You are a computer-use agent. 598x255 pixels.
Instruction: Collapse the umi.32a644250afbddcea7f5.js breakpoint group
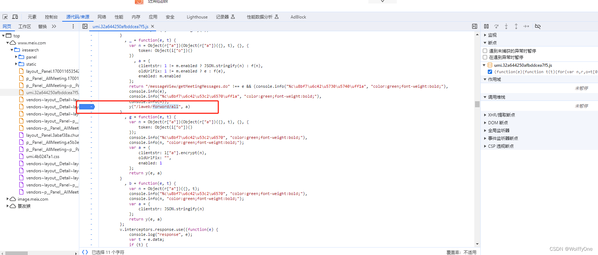pyautogui.click(x=484, y=65)
